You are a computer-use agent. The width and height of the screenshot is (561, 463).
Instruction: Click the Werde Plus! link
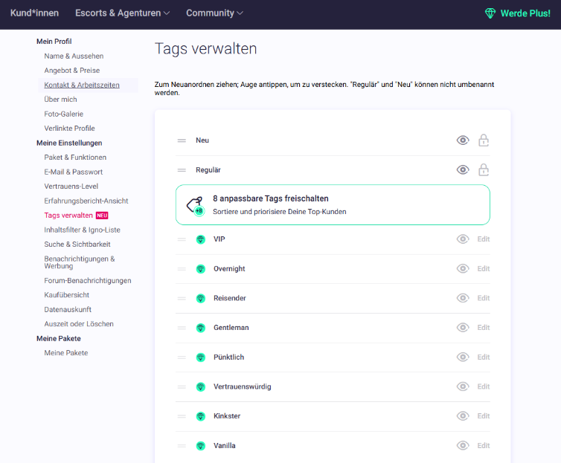coord(525,13)
